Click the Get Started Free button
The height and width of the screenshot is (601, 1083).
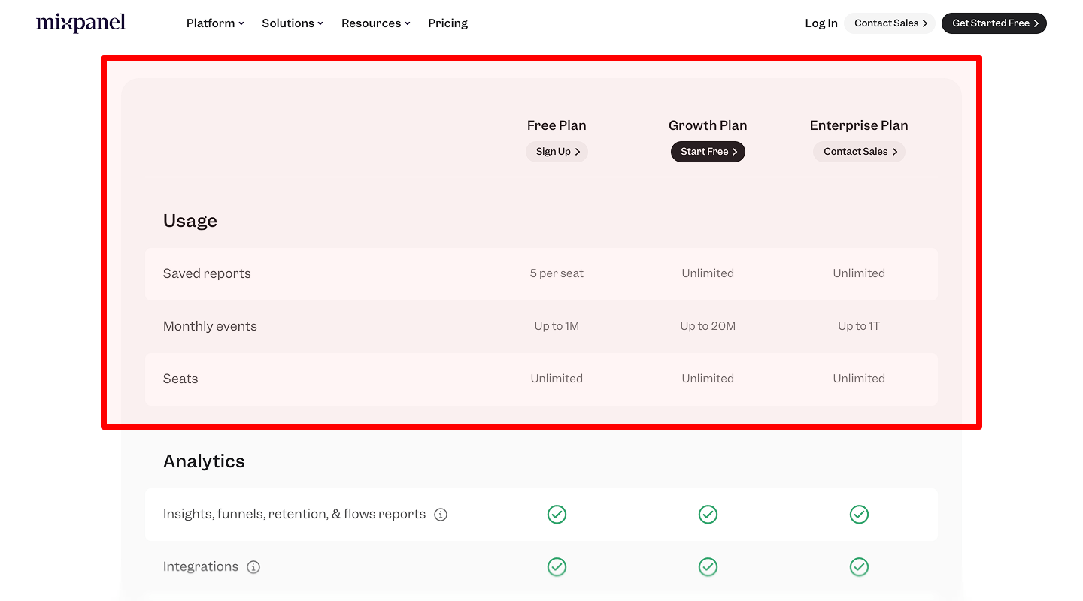(994, 23)
